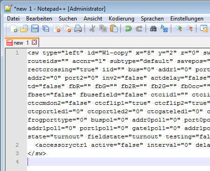Open the Kodierung menu

(121, 19)
